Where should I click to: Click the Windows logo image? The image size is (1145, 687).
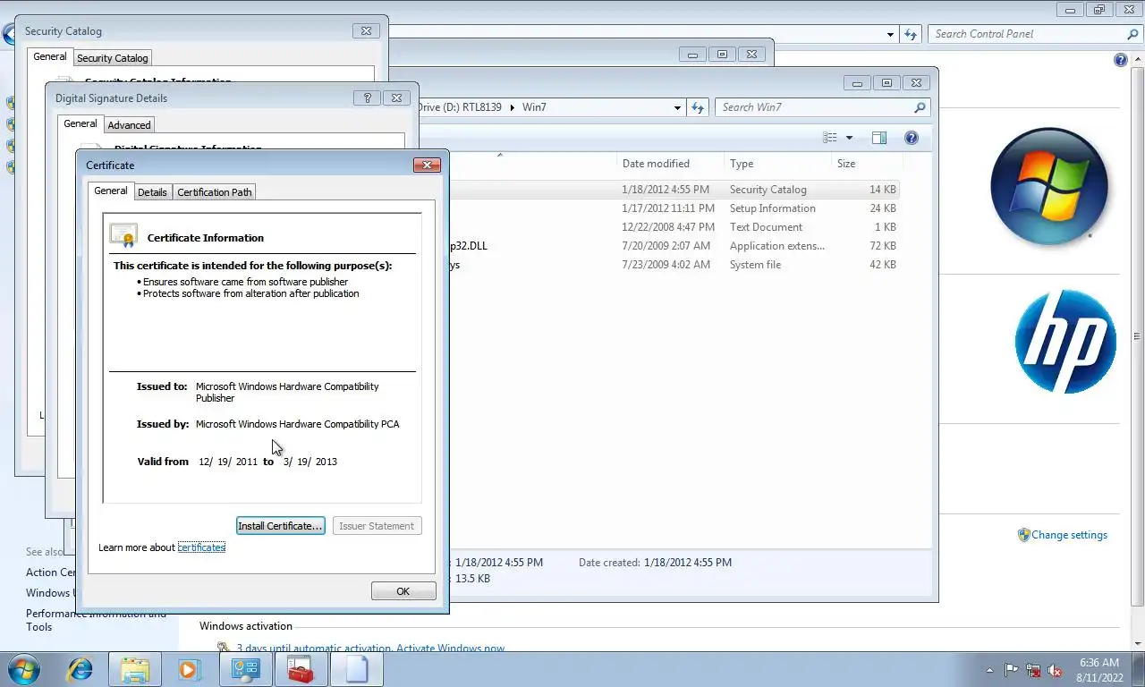1049,186
